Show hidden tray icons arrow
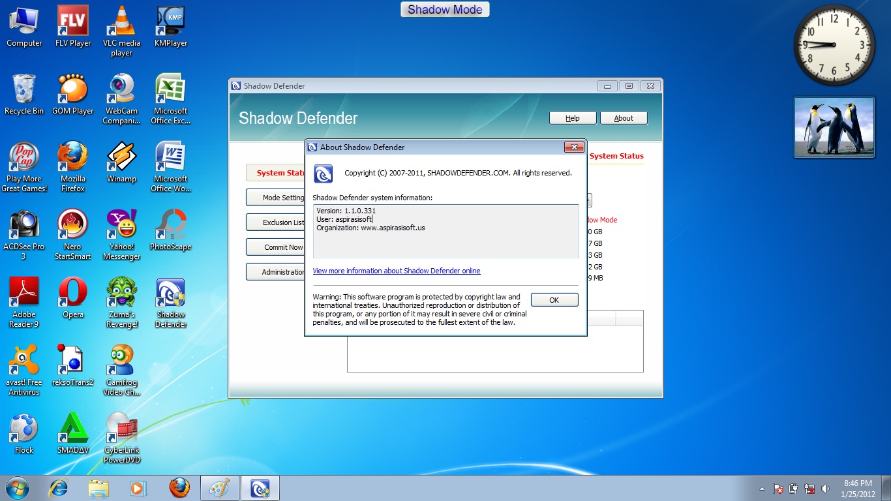Screen dimensions: 891x501 click(762, 489)
